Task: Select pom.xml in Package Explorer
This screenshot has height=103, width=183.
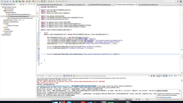Action: pyautogui.click(x=9, y=33)
